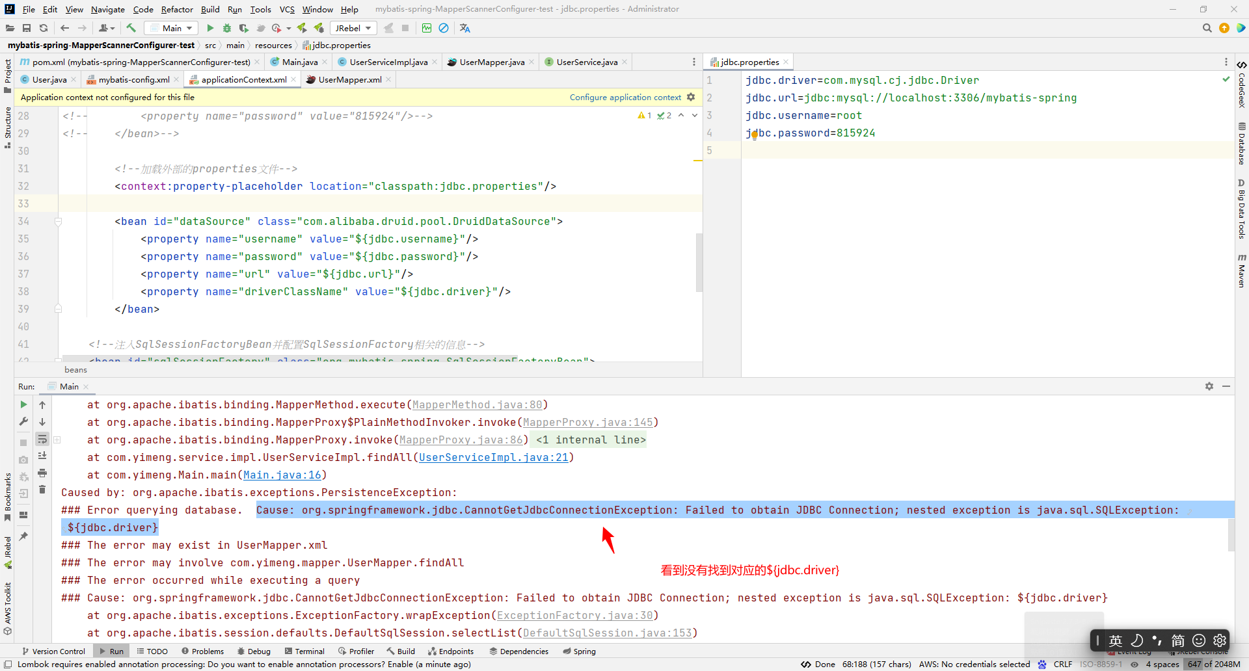Click the green monitor chart icon
This screenshot has height=671, width=1249.
point(427,28)
